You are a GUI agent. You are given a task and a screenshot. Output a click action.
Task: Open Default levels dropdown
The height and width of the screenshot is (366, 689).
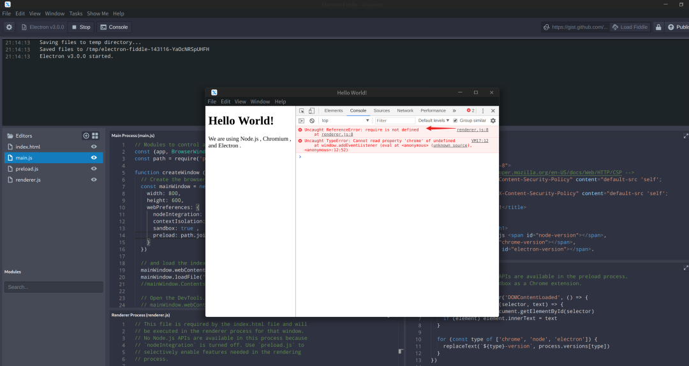[x=434, y=121]
